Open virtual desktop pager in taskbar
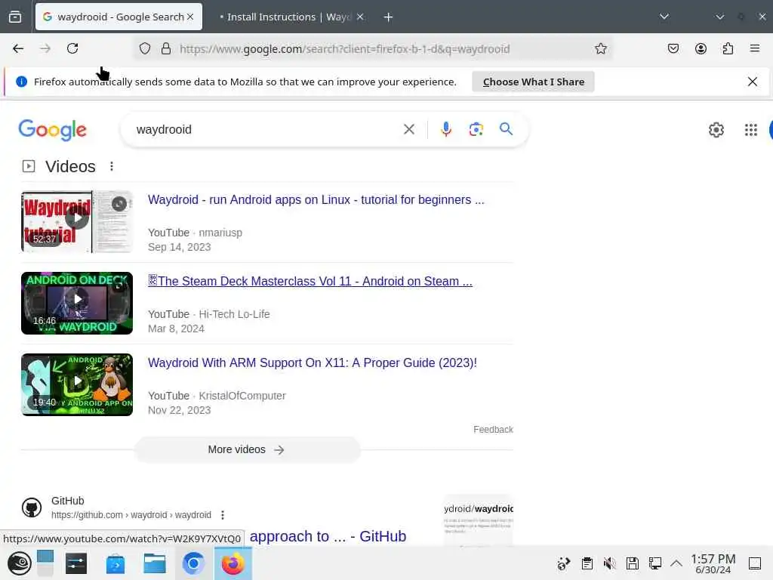Image resolution: width=773 pixels, height=580 pixels. 45,563
